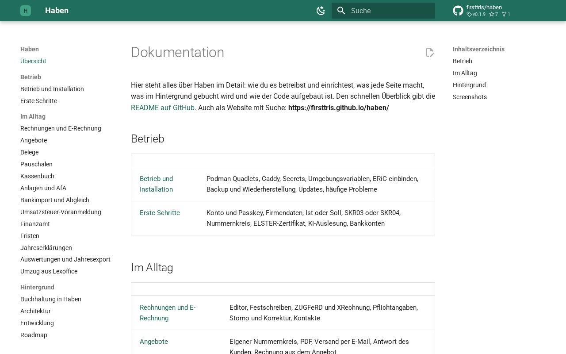Click the search magnifier icon
This screenshot has width=566, height=354.
point(341,11)
